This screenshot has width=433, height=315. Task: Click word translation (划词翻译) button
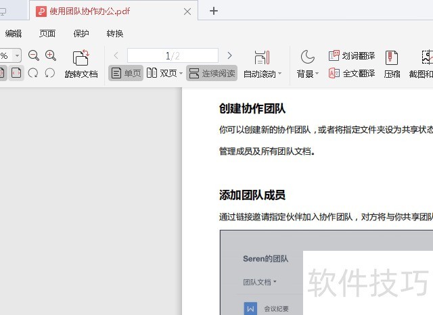[352, 55]
